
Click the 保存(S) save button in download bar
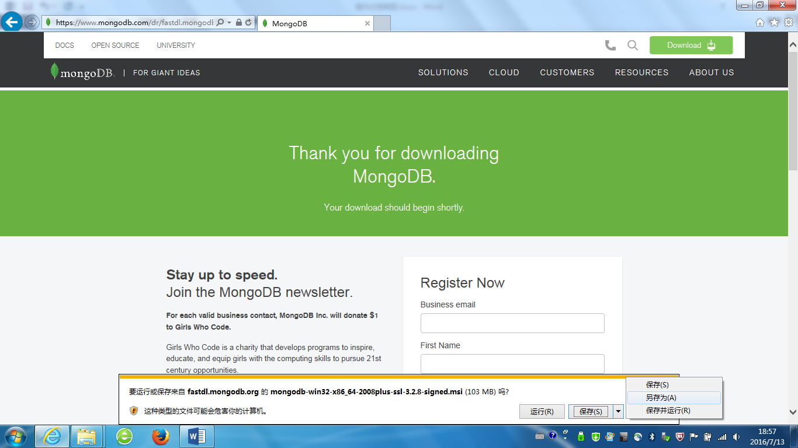click(591, 411)
